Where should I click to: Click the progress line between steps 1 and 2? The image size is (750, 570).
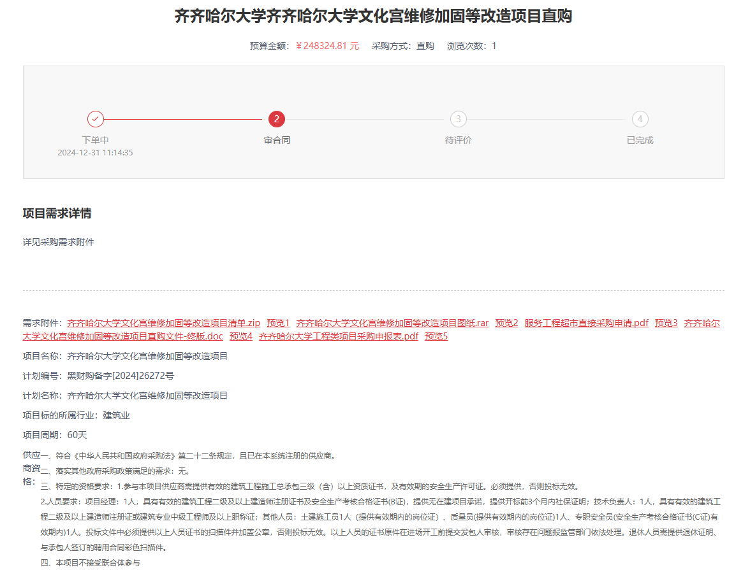coord(186,119)
